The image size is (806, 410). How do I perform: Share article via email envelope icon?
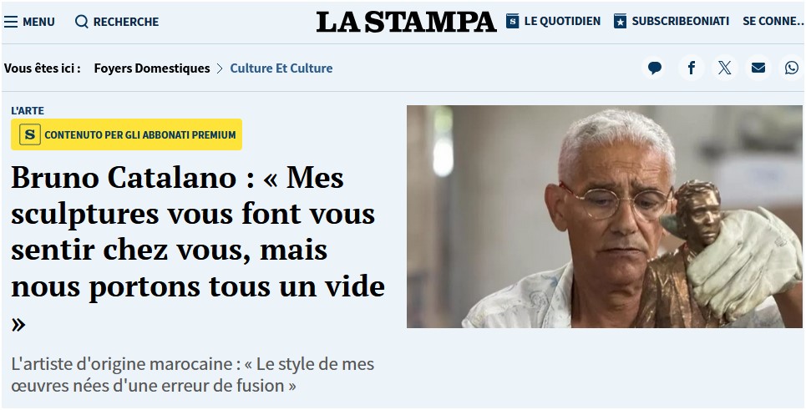758,68
